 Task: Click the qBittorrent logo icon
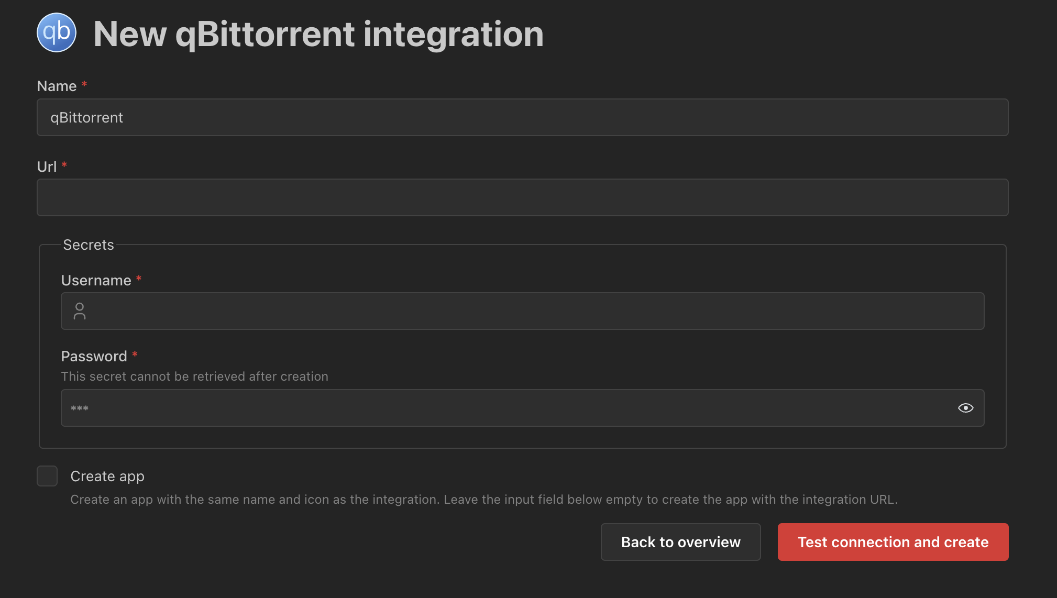[56, 32]
